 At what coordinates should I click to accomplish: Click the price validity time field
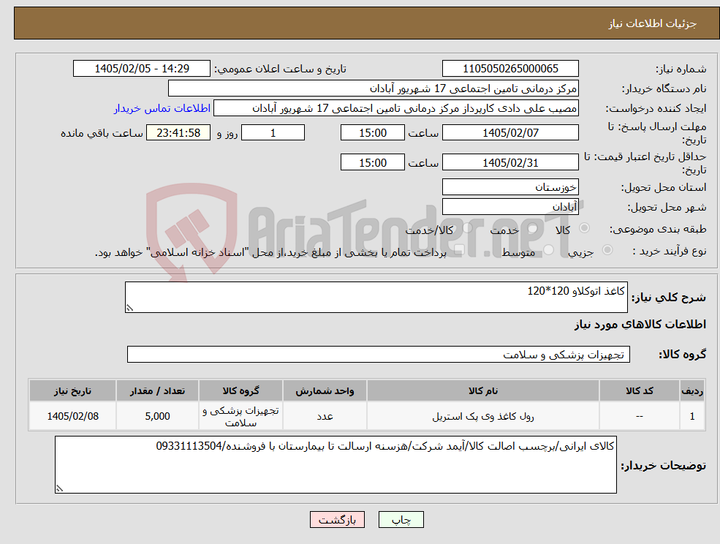click(x=372, y=162)
